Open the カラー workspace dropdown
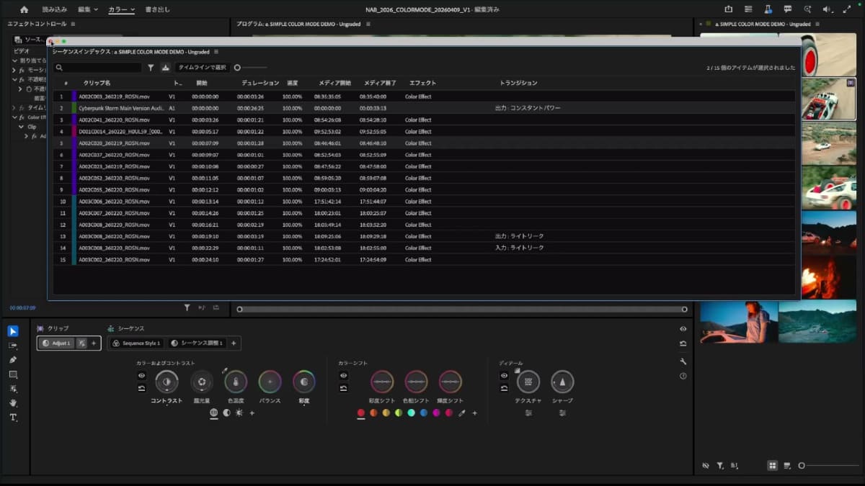The width and height of the screenshot is (865, 486). pos(121,9)
